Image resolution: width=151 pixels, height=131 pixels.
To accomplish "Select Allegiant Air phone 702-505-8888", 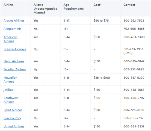I will pos(134,29).
